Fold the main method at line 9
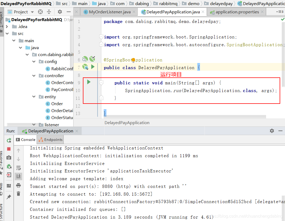The image size is (285, 221). [101, 83]
